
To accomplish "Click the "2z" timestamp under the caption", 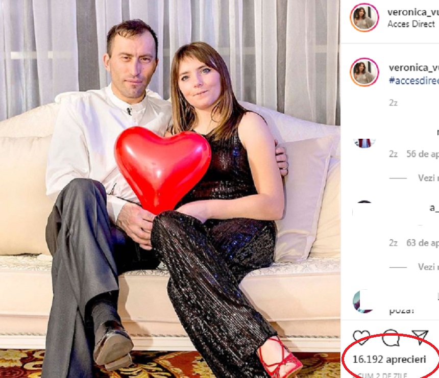I will pos(393,103).
